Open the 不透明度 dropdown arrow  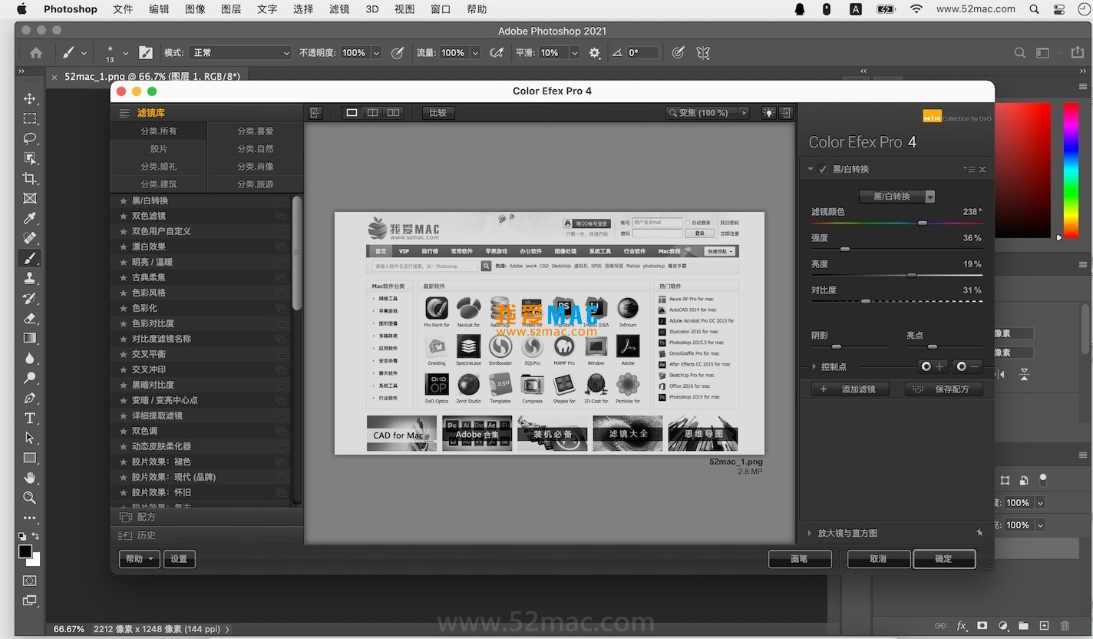pos(376,53)
